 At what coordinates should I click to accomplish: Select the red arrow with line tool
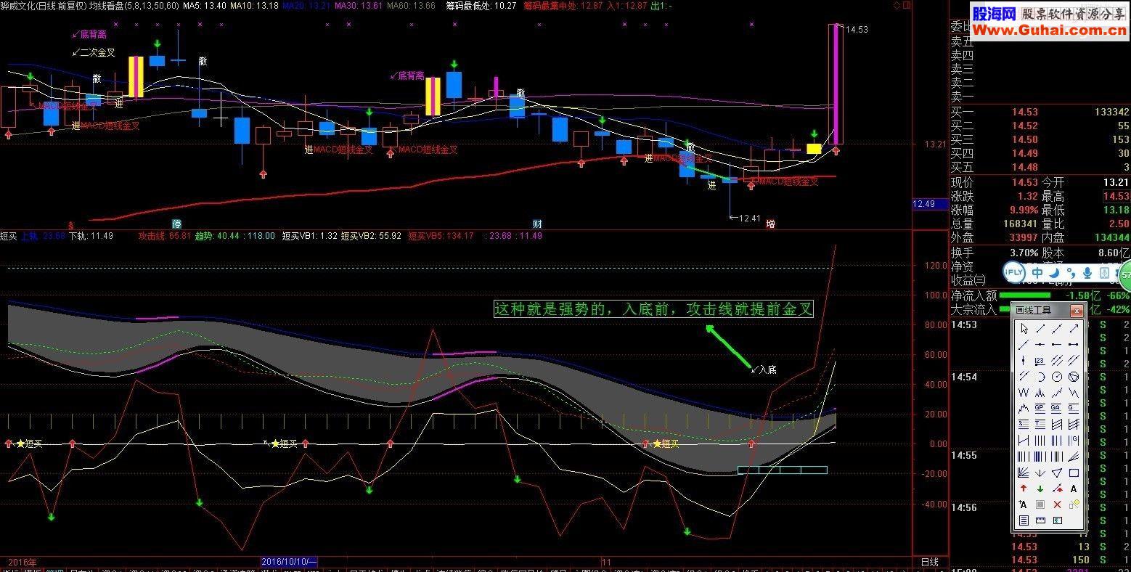tap(1056, 489)
